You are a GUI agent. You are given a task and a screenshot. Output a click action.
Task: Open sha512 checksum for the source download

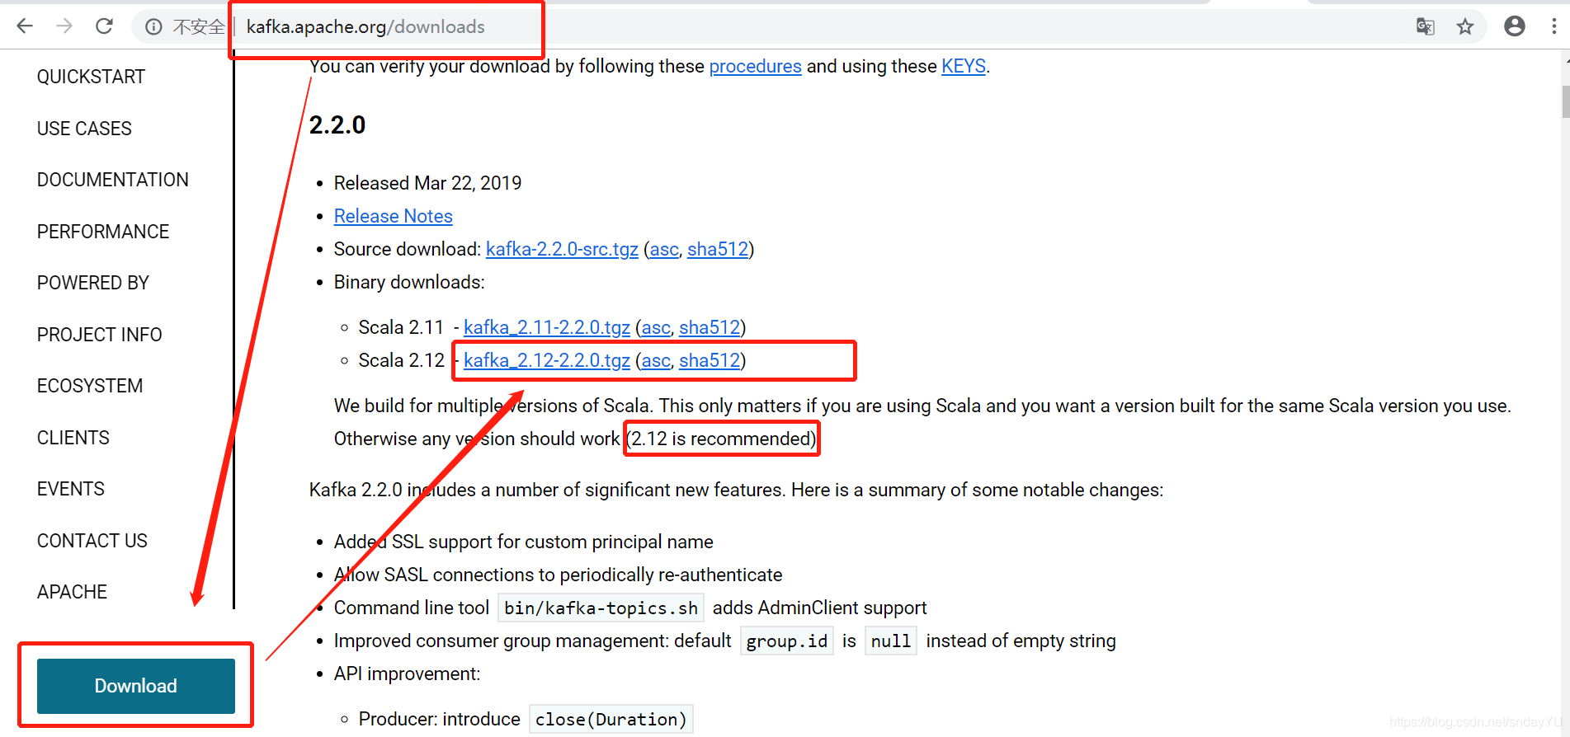[x=718, y=249]
